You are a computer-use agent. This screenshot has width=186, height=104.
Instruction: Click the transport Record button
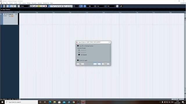[x=45, y=6]
